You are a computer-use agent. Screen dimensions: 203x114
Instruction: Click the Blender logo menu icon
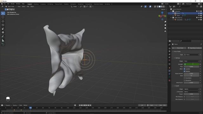pyautogui.click(x=2, y=4)
